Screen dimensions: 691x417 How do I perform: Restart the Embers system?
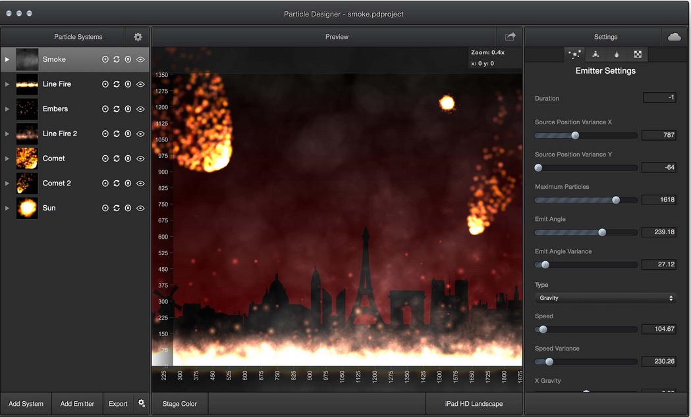[117, 109]
